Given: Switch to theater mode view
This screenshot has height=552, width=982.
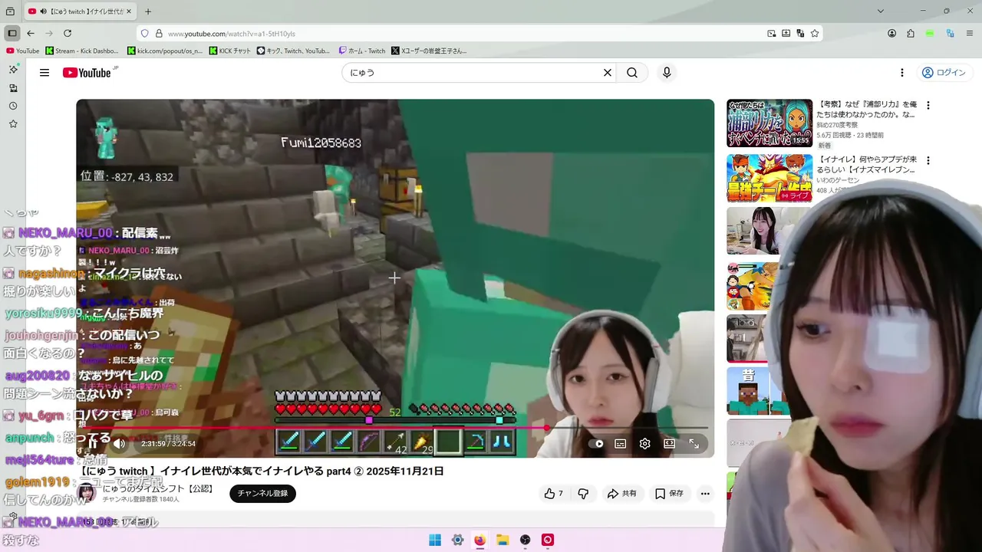Looking at the screenshot, I should pyautogui.click(x=670, y=443).
